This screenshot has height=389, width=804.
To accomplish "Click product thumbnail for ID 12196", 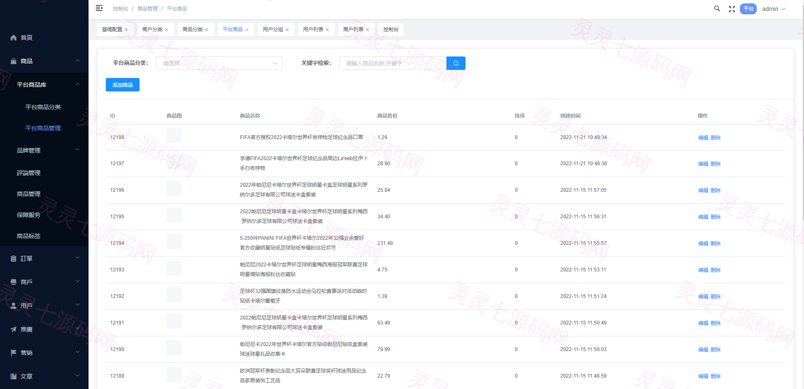I will pos(174,188).
